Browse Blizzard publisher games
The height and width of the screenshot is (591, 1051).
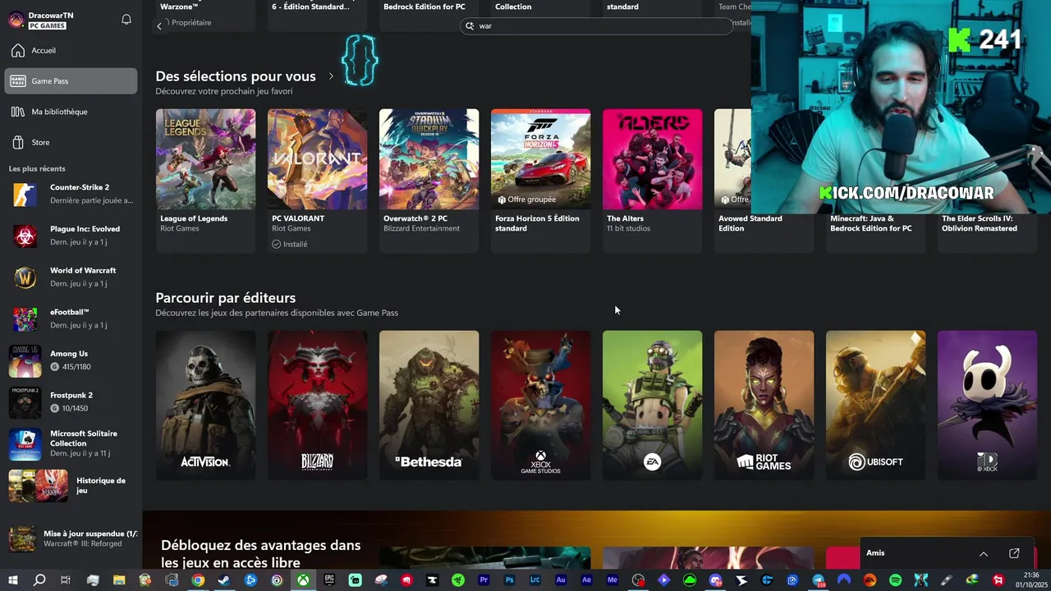(317, 405)
